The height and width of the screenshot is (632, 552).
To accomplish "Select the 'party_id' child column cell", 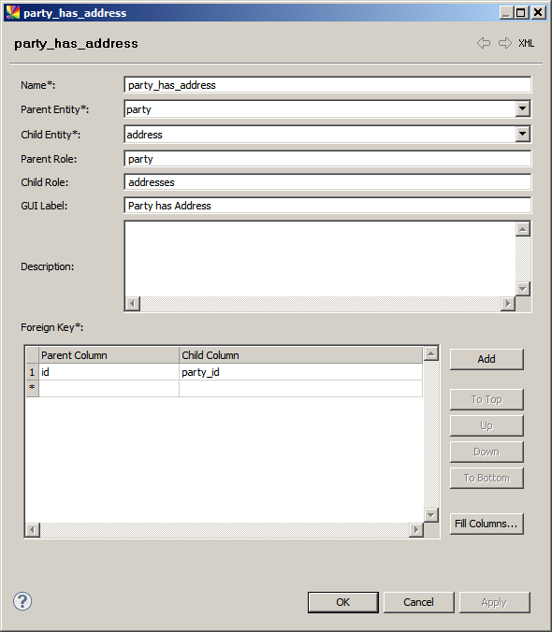I will coord(301,372).
